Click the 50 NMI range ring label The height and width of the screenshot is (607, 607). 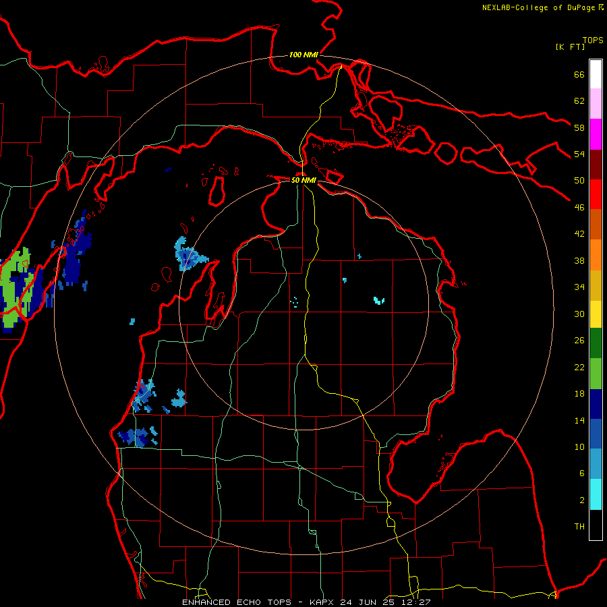coord(303,180)
